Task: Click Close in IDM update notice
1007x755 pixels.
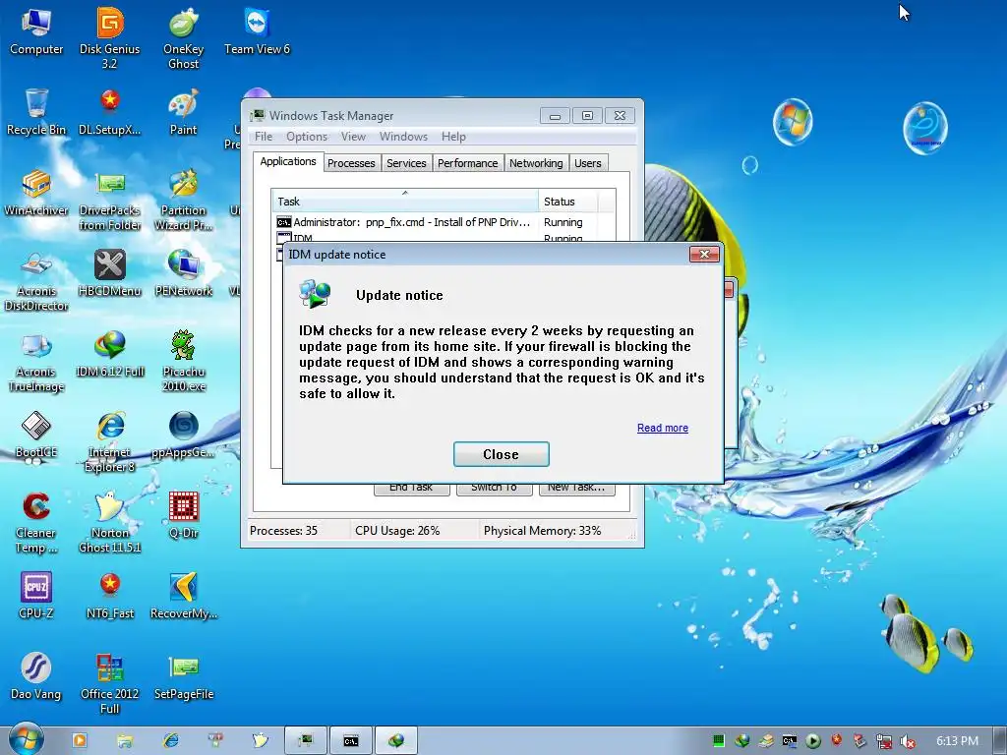Action: (x=501, y=454)
